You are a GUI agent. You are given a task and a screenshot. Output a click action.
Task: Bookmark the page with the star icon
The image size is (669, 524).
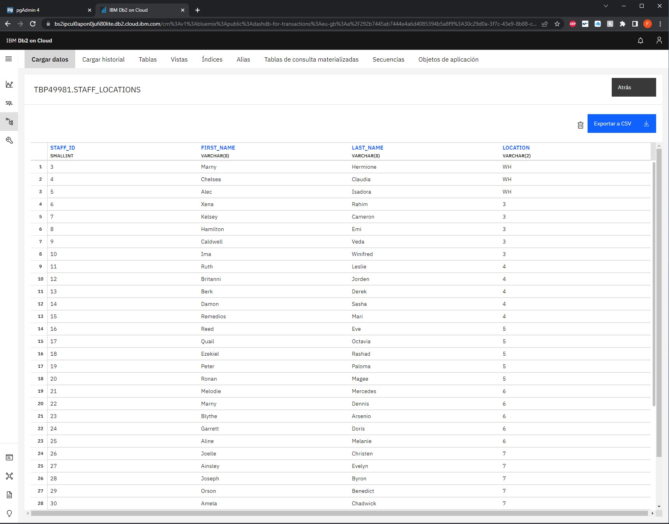tap(557, 24)
